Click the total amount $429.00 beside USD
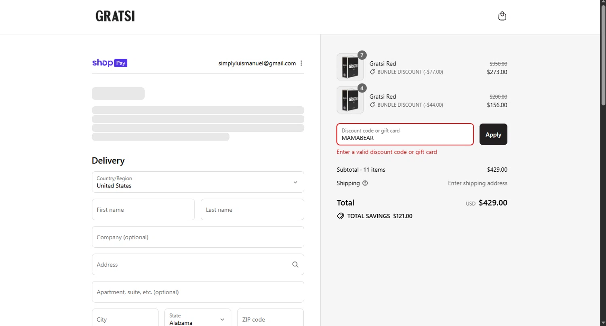The height and width of the screenshot is (326, 606). pyautogui.click(x=493, y=203)
